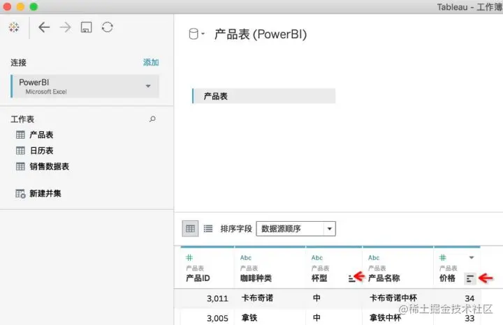Go forward with the right arrow
The width and height of the screenshot is (503, 325).
66,27
